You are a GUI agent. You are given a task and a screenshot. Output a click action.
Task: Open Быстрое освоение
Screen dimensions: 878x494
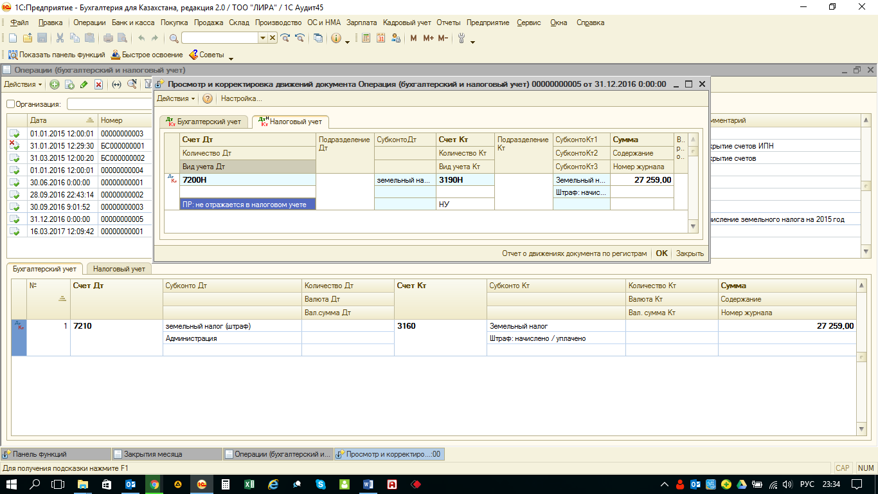[147, 55]
